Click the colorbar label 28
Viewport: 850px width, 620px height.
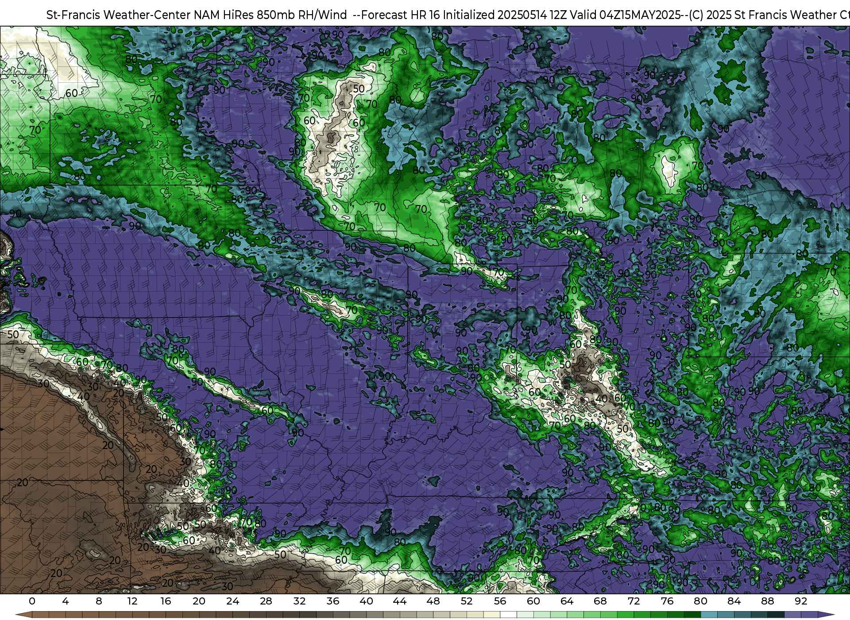coord(266,601)
